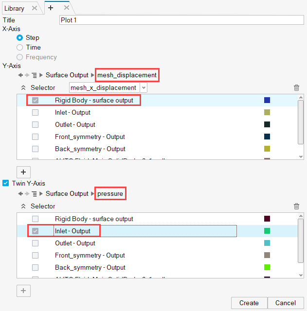307x311 pixels.
Task: Click the Create button
Action: [249, 303]
